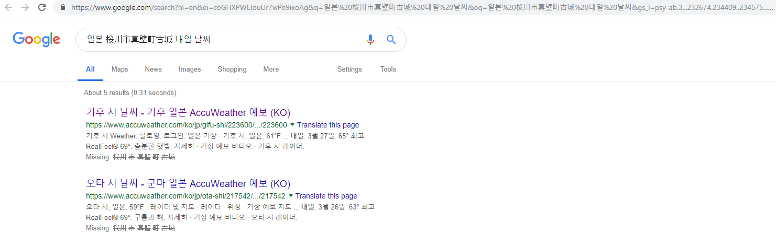
Task: Click the gifu-shi accuweather green URL text
Action: click(x=187, y=125)
